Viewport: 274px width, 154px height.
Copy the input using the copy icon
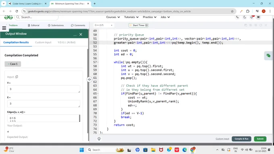point(17,77)
